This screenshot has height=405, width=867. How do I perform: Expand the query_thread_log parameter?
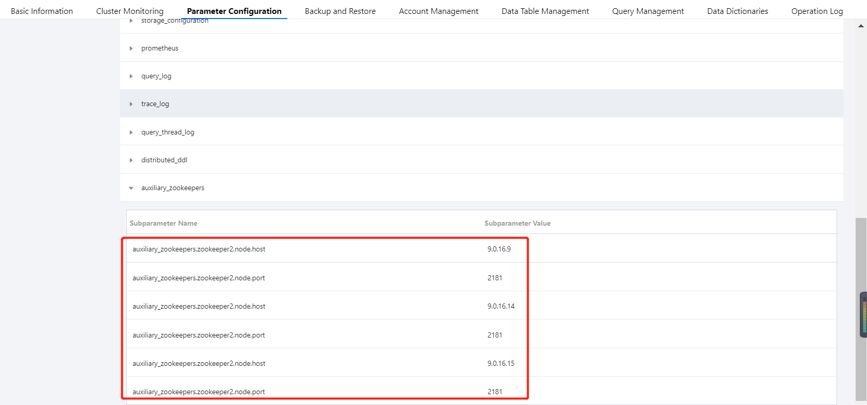[131, 132]
